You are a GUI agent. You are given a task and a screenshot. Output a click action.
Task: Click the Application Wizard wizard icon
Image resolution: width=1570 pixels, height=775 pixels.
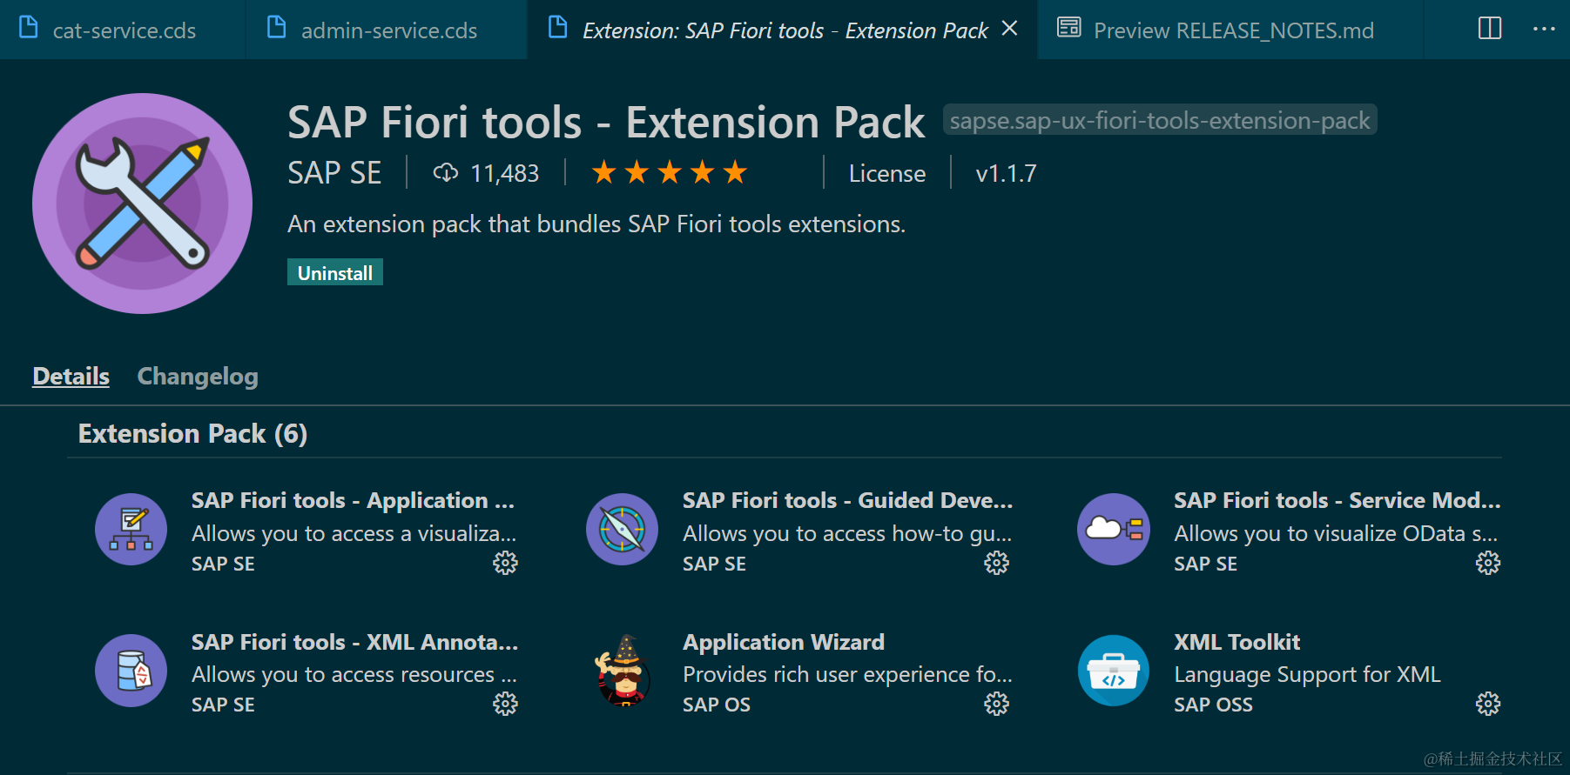point(622,671)
